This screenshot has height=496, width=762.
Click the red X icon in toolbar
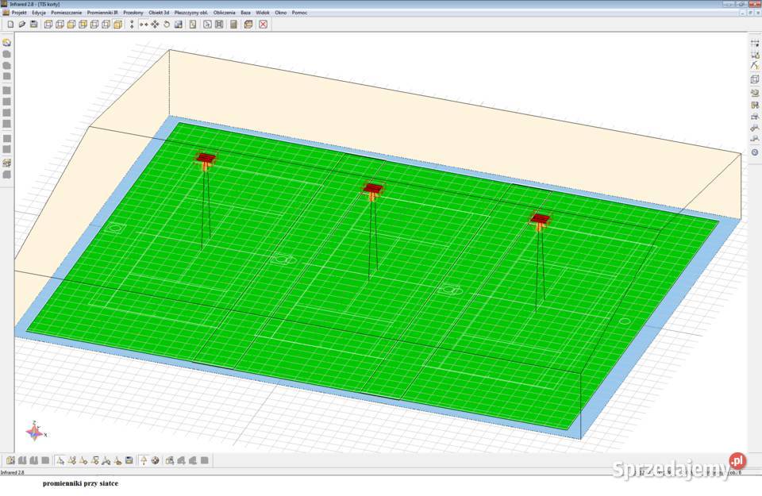264,25
